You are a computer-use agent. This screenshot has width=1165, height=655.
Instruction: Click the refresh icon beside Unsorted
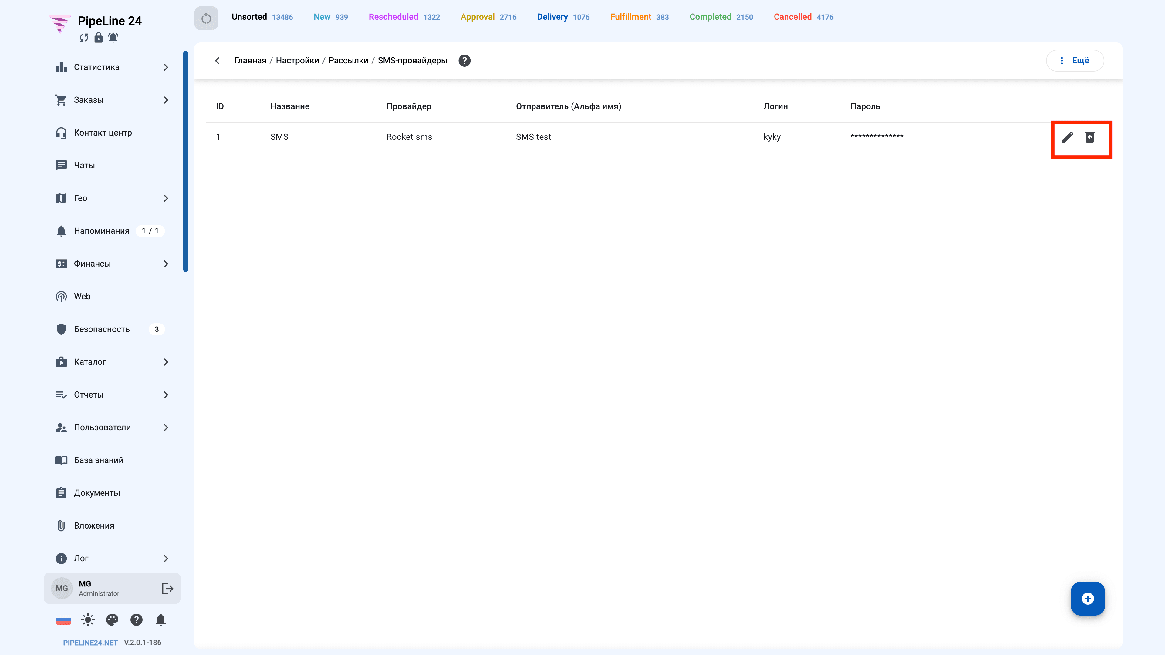[x=206, y=18]
